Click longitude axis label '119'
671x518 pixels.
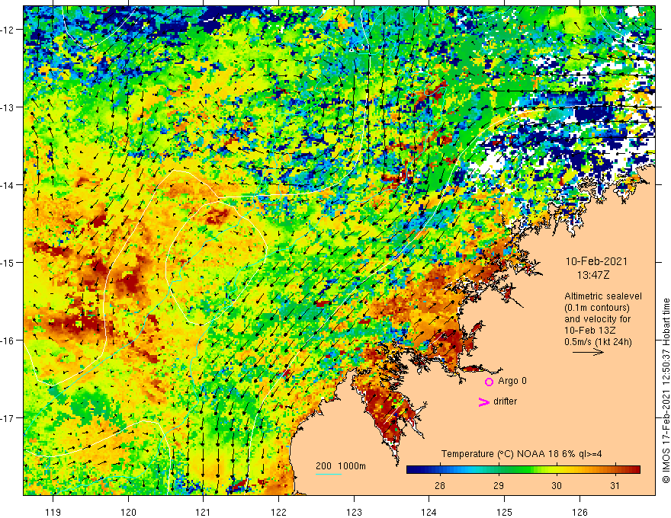click(x=53, y=512)
